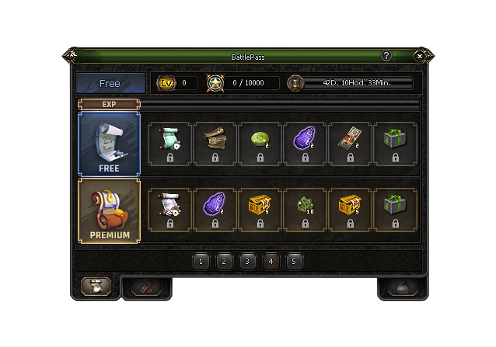The height and width of the screenshot is (347, 496).
Task: Open the locked feather tab at bottom
Action: (x=146, y=287)
